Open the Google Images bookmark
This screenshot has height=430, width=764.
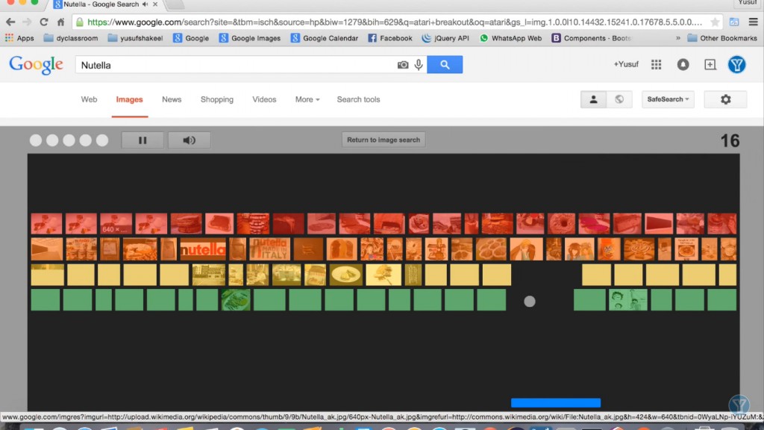249,38
